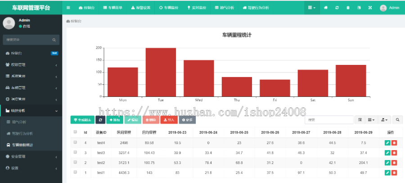Expand the sidebar item above 统计分析
Viewport: 405px width, 183px height.
31,99
